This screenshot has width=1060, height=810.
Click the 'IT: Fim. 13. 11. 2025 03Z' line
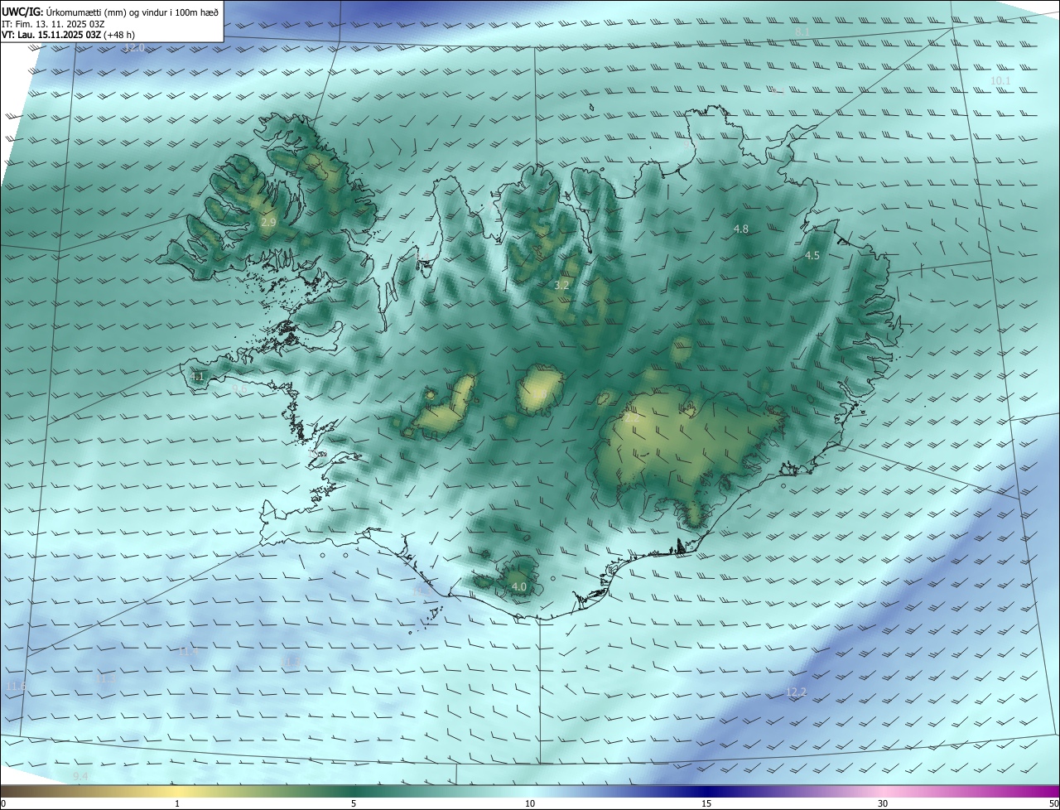pos(53,24)
